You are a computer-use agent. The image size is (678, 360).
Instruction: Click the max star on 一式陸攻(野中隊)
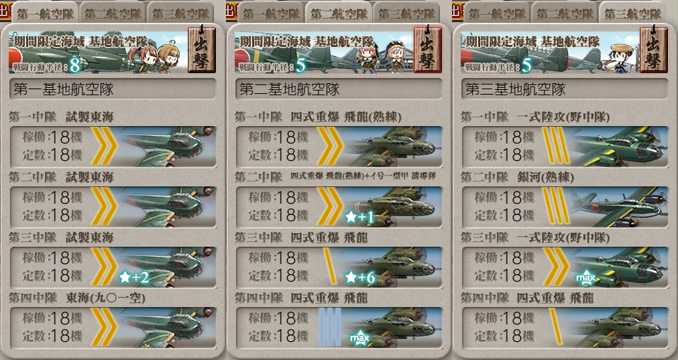pyautogui.click(x=586, y=278)
